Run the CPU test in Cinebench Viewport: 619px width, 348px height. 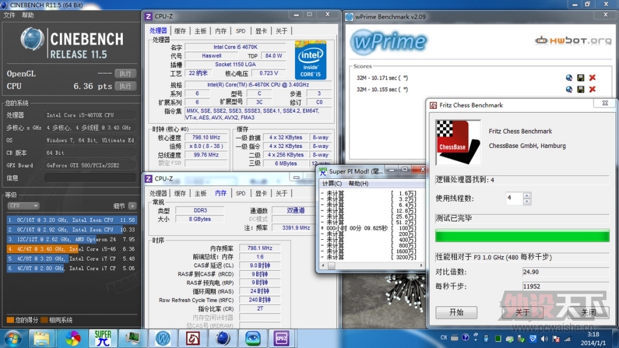tap(126, 86)
